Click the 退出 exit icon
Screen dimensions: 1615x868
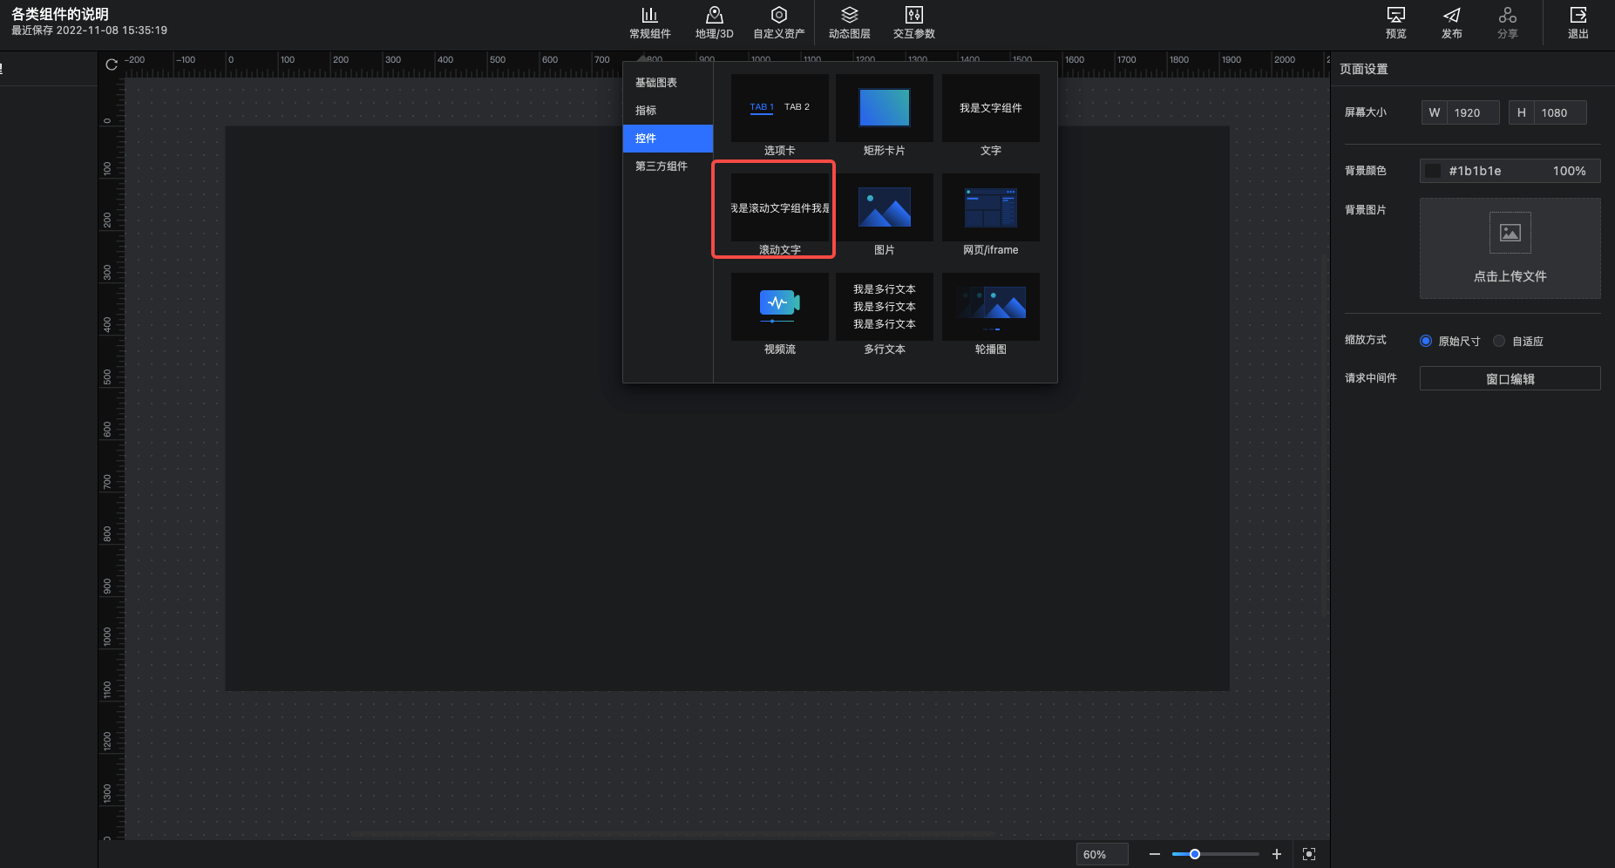[1578, 23]
